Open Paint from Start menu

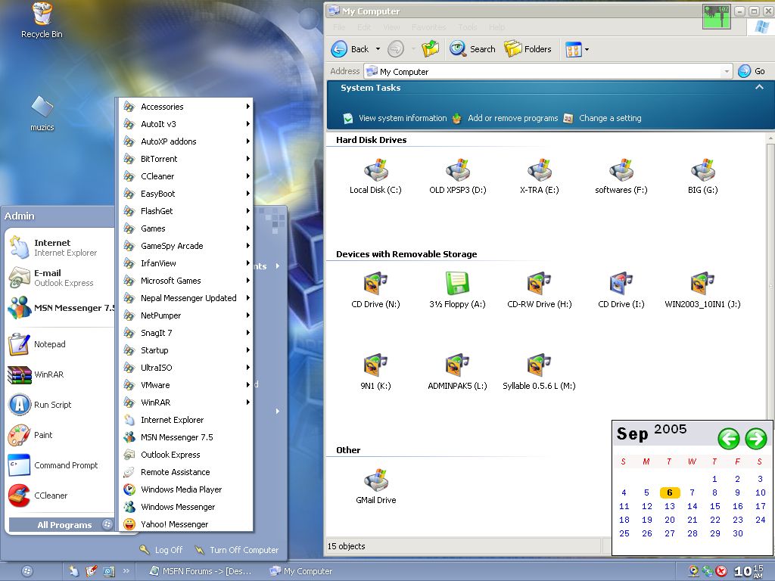coord(61,435)
